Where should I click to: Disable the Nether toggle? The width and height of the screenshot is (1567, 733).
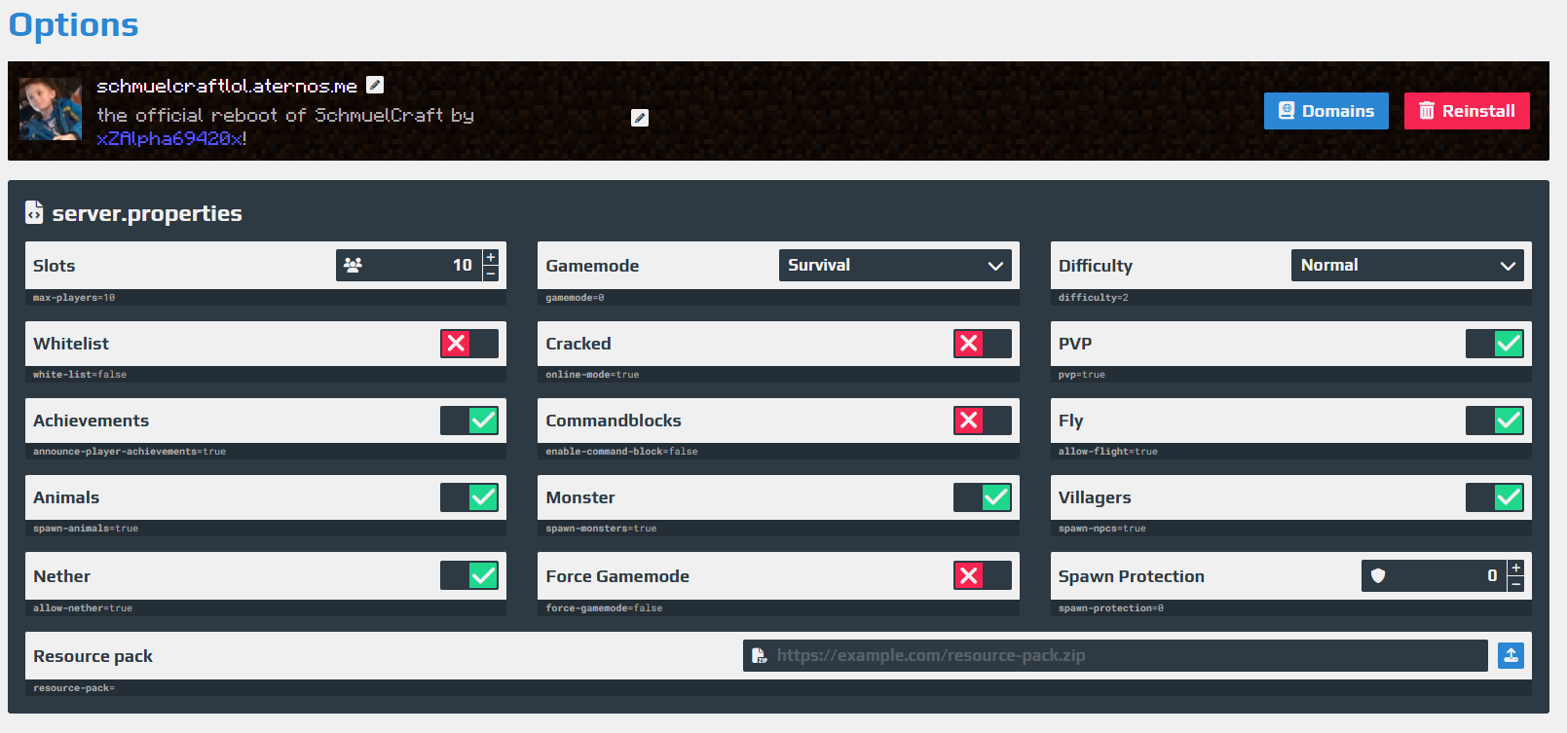pyautogui.click(x=468, y=575)
